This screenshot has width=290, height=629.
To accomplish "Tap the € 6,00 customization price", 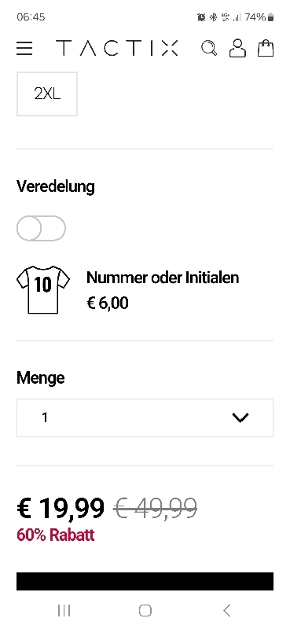I will [x=108, y=303].
